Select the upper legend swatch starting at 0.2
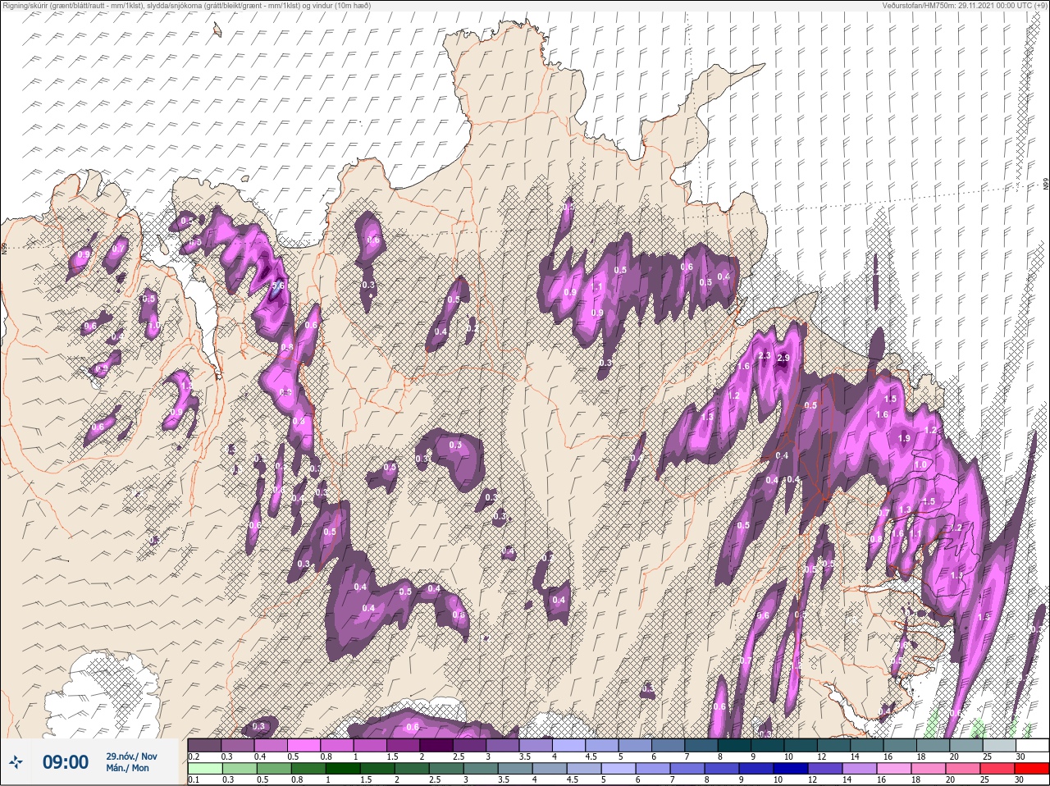Viewport: 1050px width, 786px height. pos(204,745)
